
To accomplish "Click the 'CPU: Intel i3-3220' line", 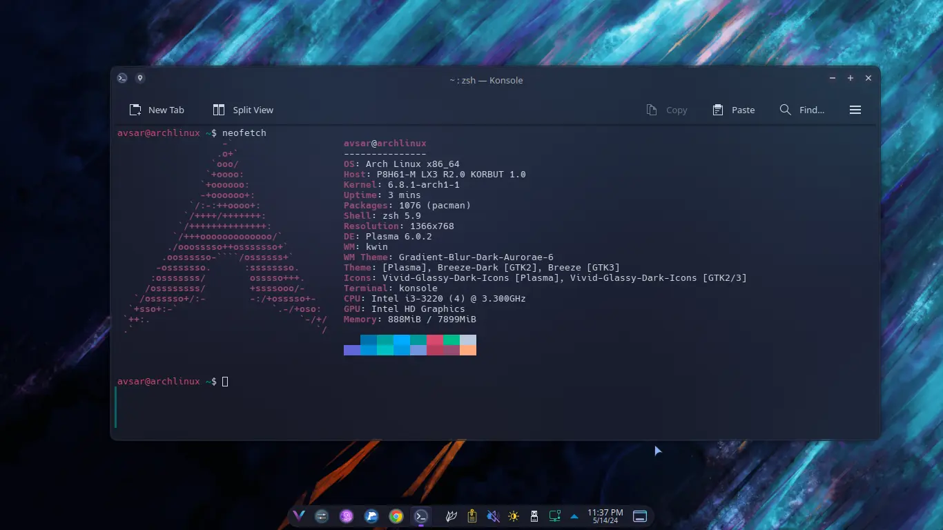I will click(x=435, y=299).
